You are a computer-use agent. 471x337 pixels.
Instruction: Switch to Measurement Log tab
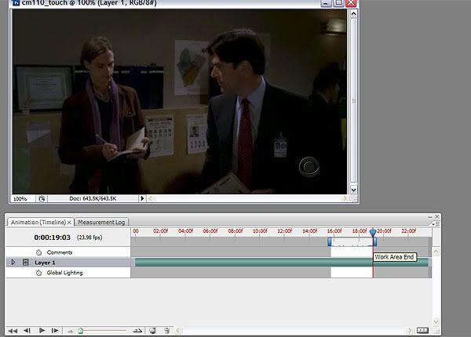(101, 222)
